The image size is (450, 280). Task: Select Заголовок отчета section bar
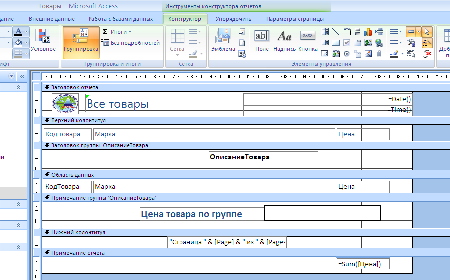(246, 87)
